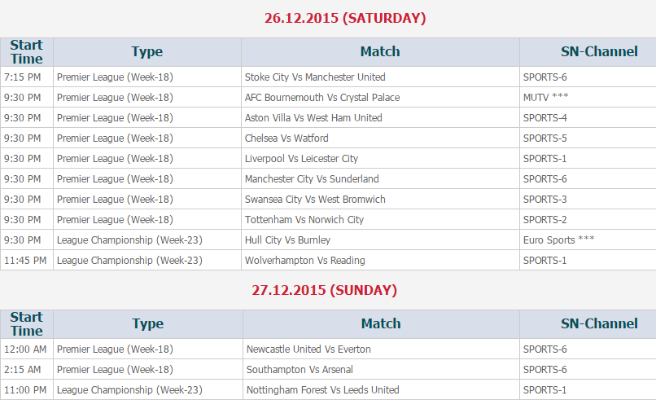
Task: Select Nottingham Forest Vs Leeds United match
Action: pyautogui.click(x=322, y=390)
